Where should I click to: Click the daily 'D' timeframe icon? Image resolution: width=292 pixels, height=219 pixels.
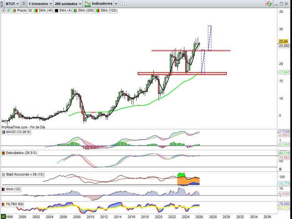(x=24, y=3)
